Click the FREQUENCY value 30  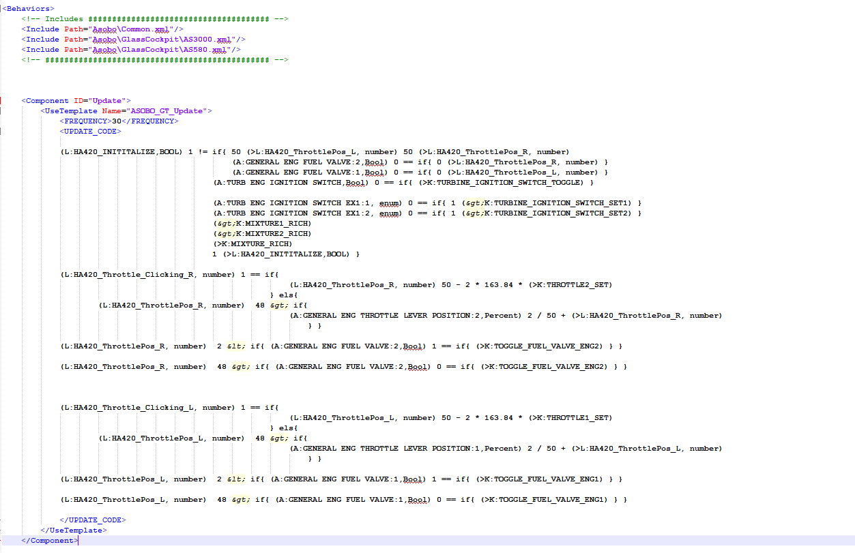119,121
